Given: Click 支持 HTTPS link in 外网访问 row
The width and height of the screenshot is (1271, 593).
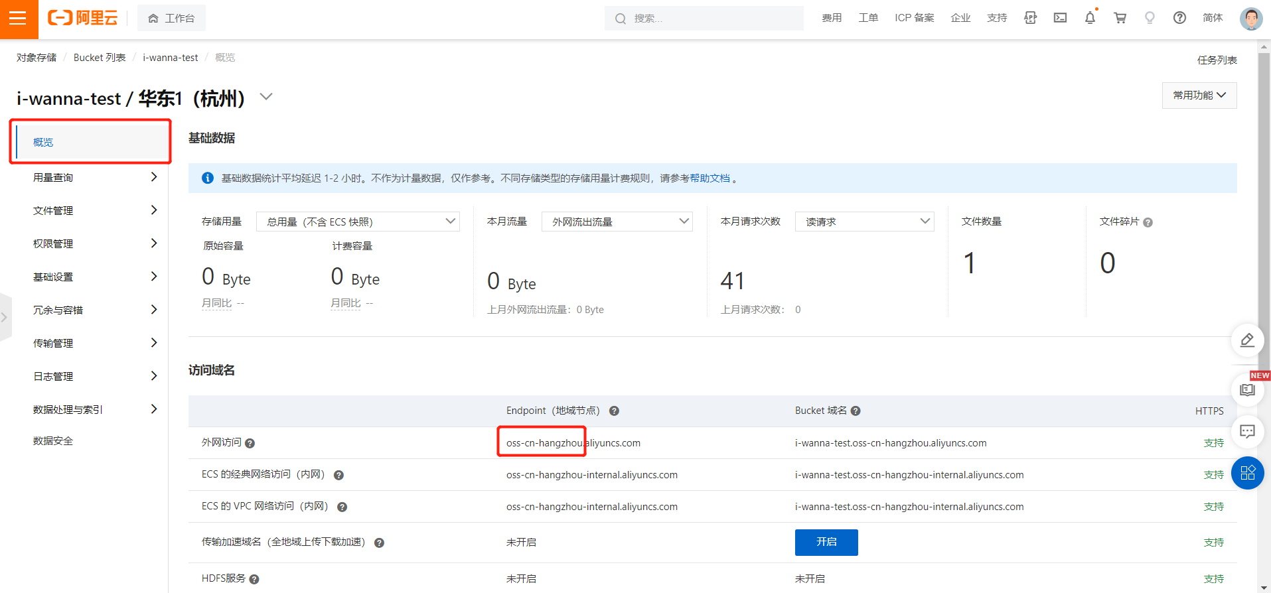Looking at the screenshot, I should click(x=1214, y=443).
